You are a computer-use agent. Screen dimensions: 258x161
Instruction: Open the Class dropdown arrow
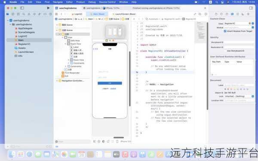tap(253, 24)
